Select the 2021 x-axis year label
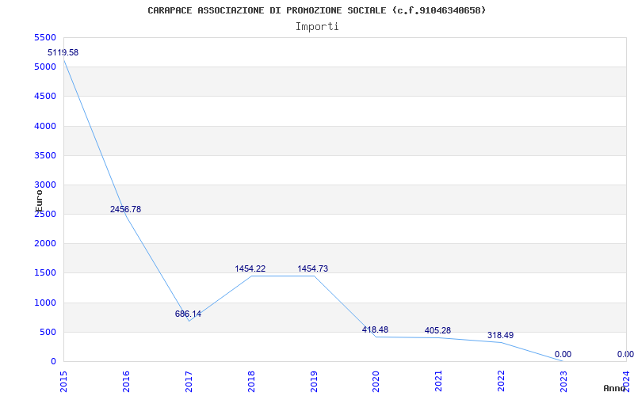The image size is (634, 396). (438, 379)
